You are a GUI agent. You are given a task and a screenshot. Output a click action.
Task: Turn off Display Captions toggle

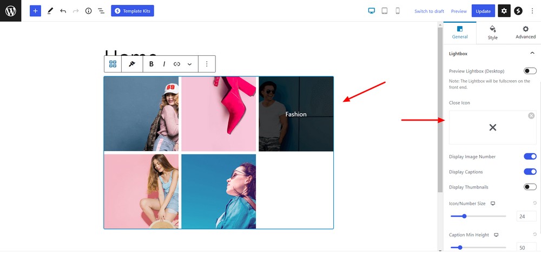click(x=530, y=172)
